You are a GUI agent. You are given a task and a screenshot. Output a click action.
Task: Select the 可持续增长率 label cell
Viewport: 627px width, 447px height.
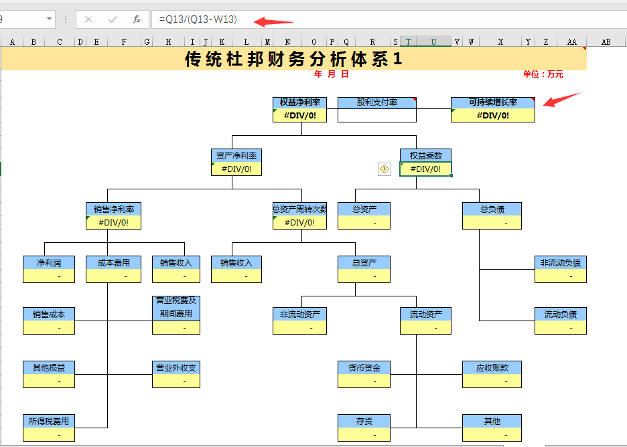coord(493,102)
